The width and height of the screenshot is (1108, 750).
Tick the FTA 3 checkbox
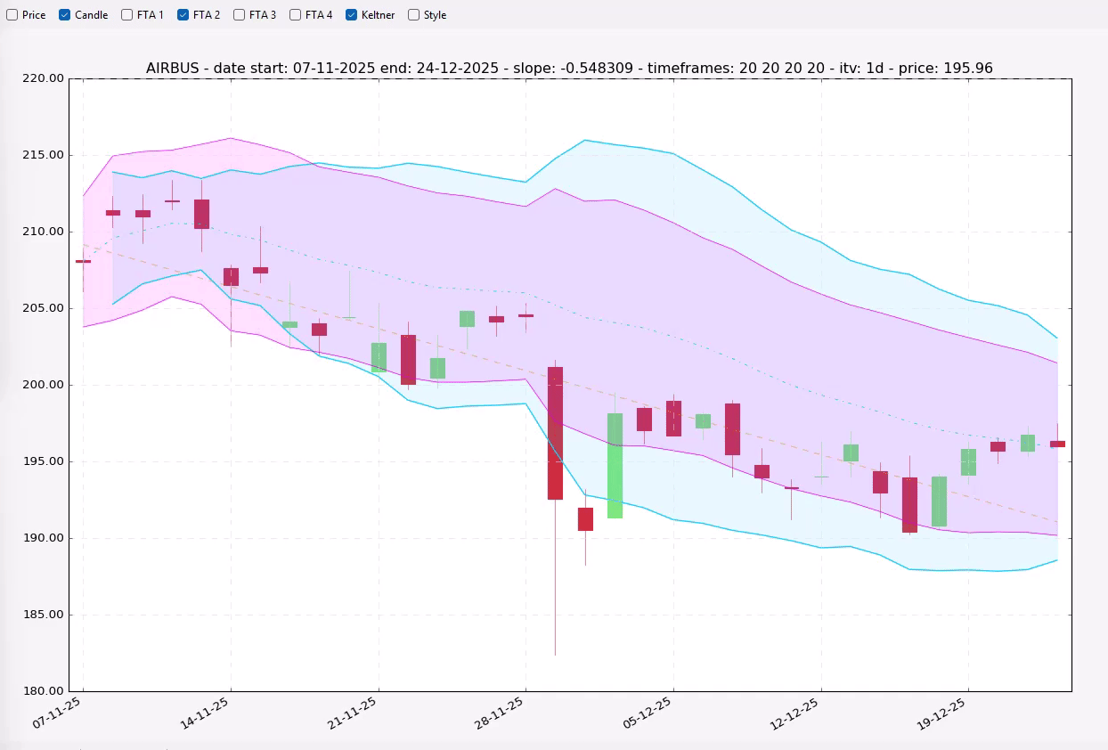pos(240,15)
